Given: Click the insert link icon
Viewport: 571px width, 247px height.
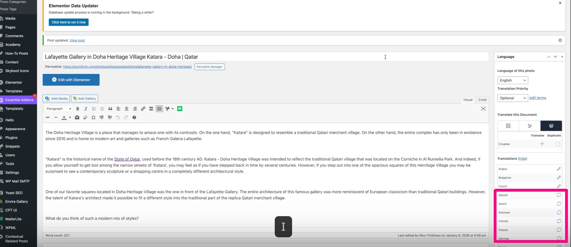Looking at the screenshot, I should point(143,109).
